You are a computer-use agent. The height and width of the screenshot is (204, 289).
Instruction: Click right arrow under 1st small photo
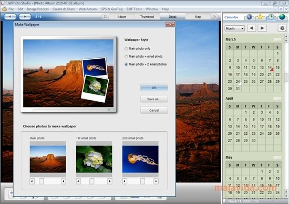pos(110,181)
